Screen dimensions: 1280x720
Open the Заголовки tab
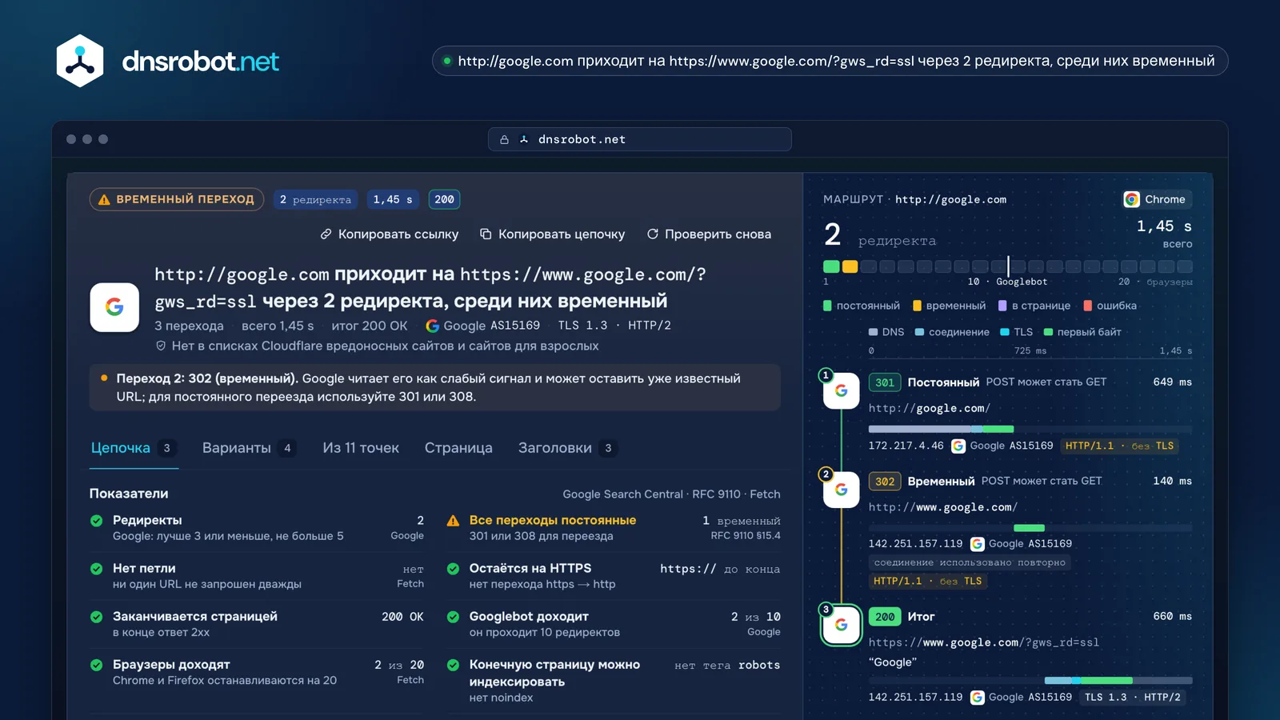click(567, 448)
